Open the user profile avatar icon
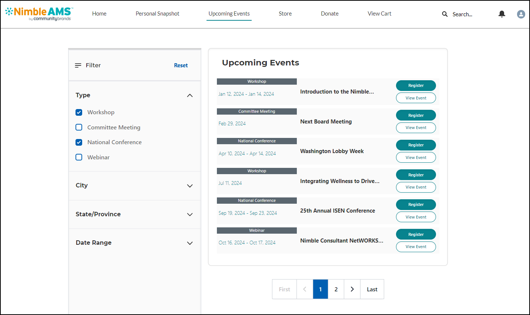Viewport: 530px width, 315px height. point(521,14)
